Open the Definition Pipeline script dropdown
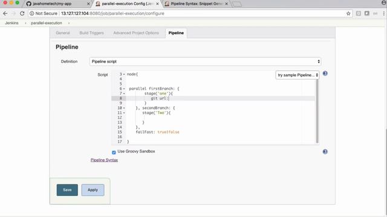The image size is (387, 217). (x=205, y=61)
